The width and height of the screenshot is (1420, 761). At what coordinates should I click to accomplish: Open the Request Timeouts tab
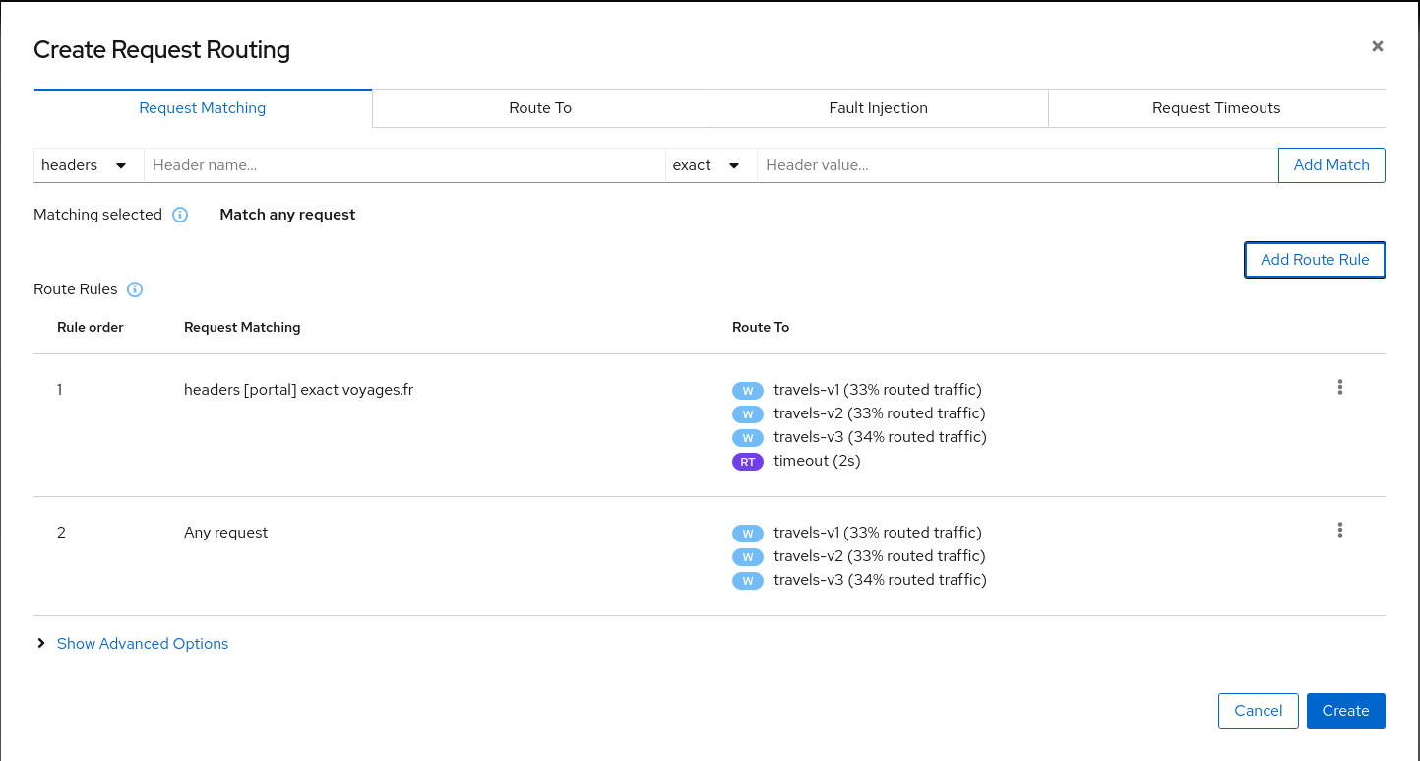click(x=1216, y=108)
